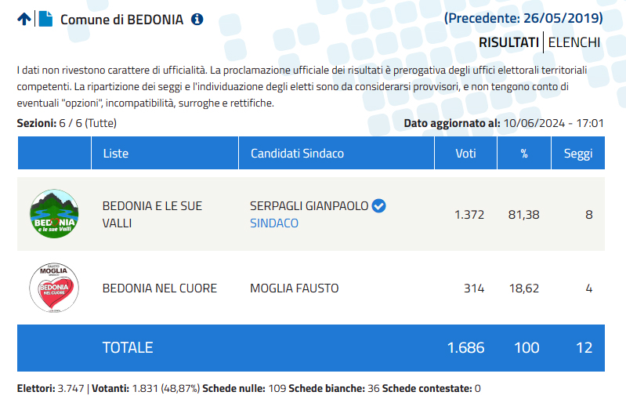Click the TOTALE row
The image size is (626, 399).
coord(311,348)
